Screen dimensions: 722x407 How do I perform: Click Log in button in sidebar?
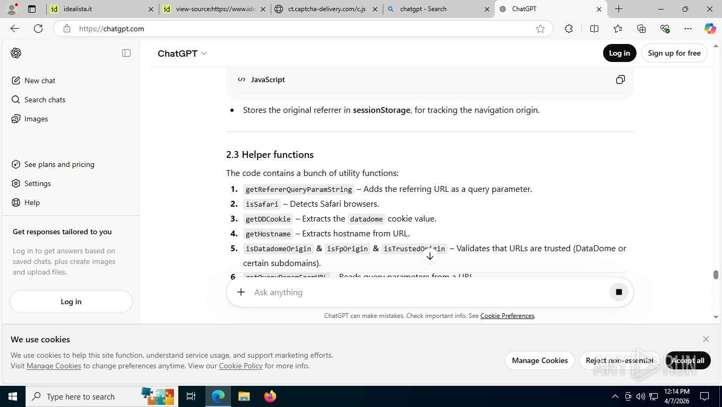71,302
